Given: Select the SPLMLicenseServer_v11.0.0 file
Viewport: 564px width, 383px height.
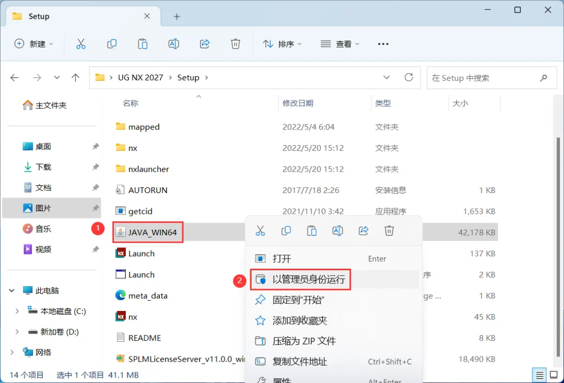Looking at the screenshot, I should pos(180,359).
